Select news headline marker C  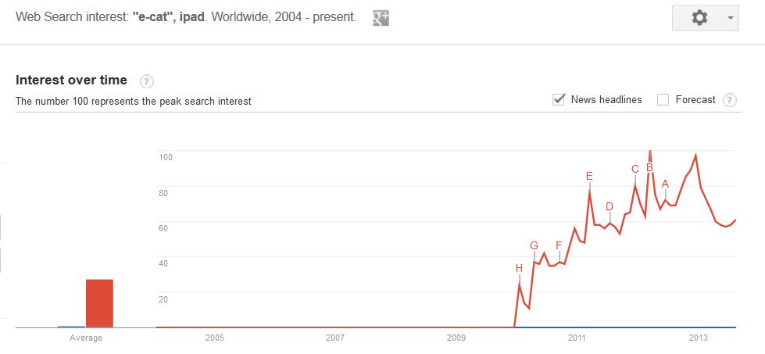(635, 170)
